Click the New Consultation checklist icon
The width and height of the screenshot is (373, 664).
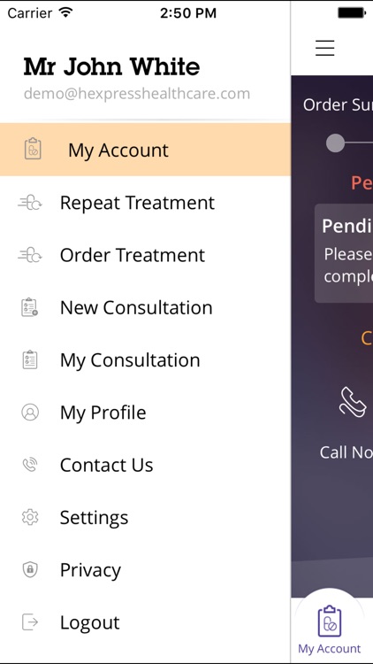point(29,307)
